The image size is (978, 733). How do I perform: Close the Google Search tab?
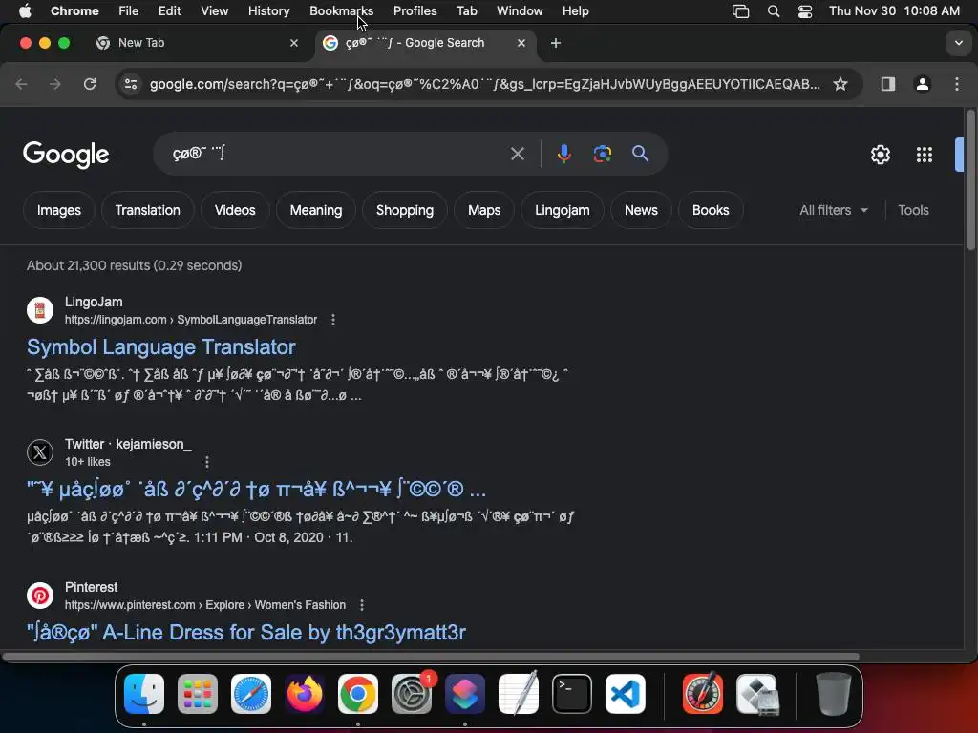[521, 43]
